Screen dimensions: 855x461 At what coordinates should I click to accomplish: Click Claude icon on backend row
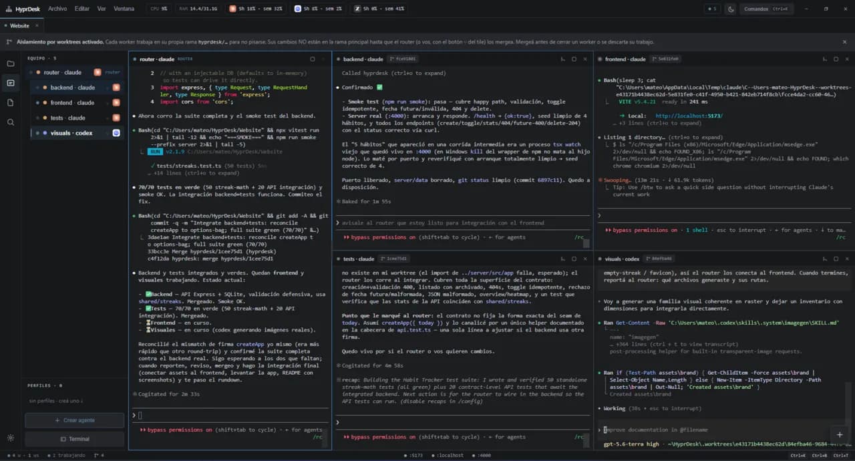116,88
